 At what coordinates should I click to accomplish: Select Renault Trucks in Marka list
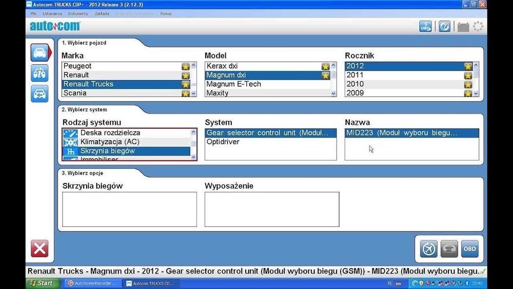point(126,84)
